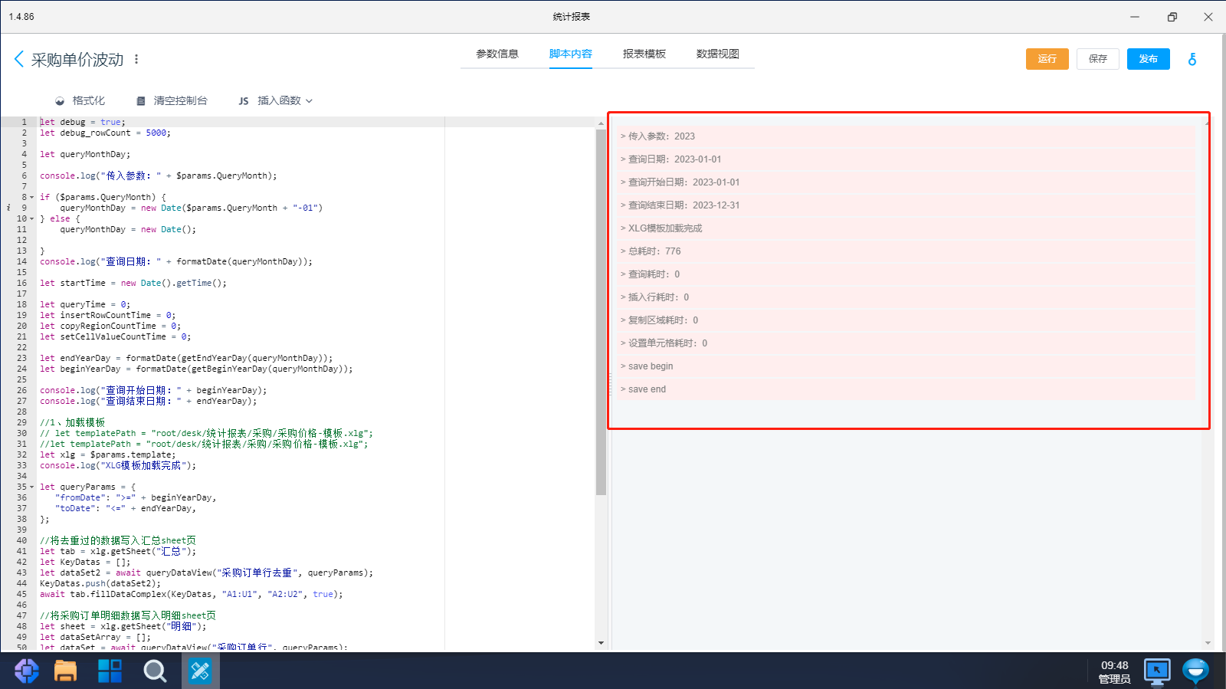1226x689 pixels.
Task: Click the blue four-square grid taskbar icon
Action: pos(110,671)
